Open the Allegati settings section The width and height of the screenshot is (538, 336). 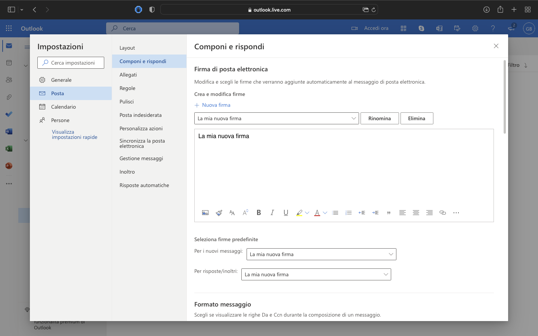pos(128,75)
